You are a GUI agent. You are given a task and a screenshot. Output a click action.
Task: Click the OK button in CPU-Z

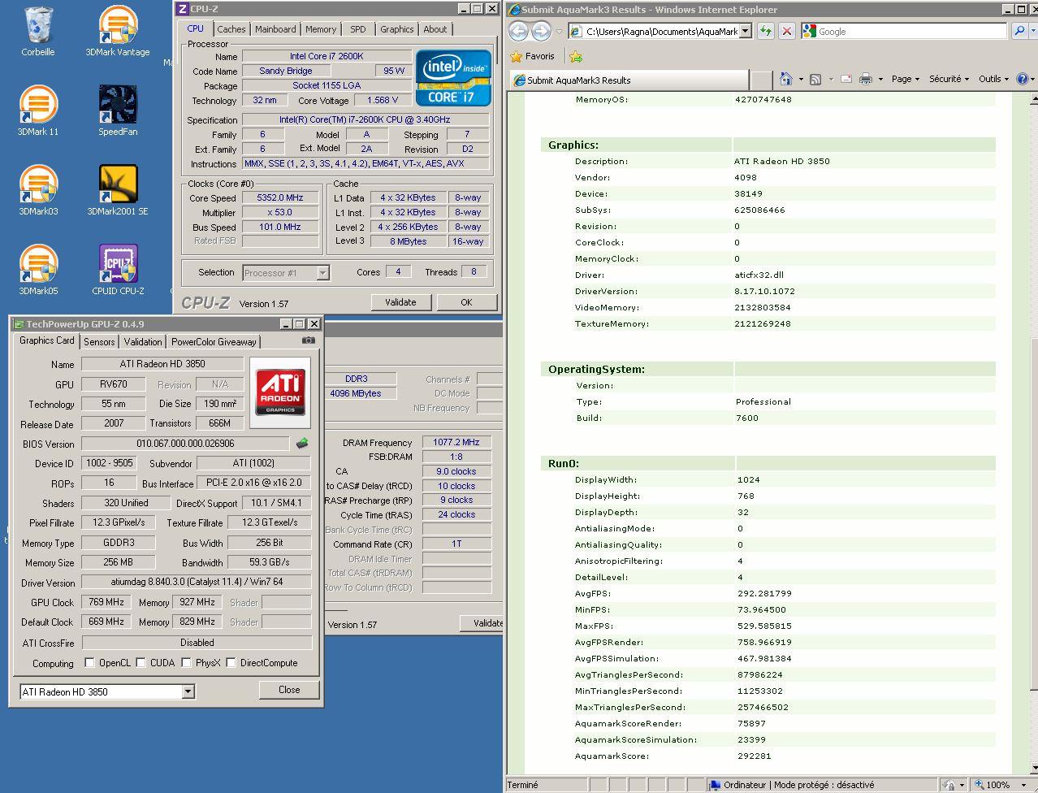(x=466, y=302)
